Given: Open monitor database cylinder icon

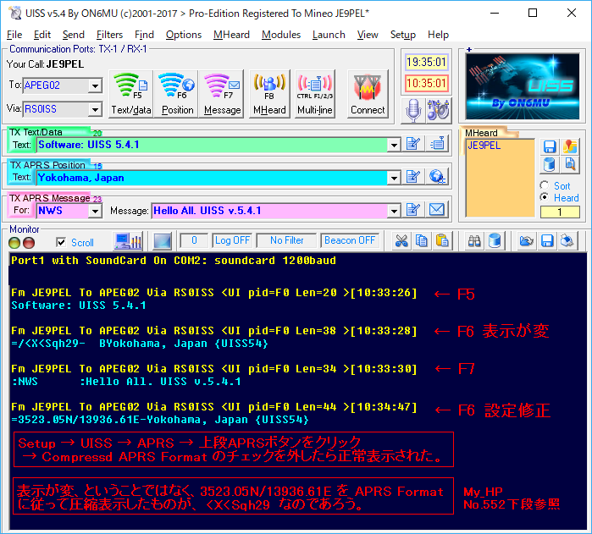Looking at the screenshot, I should click(495, 241).
